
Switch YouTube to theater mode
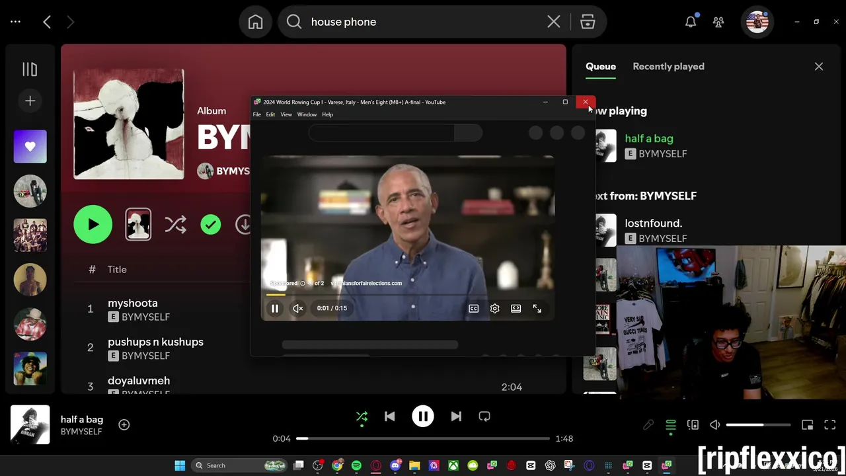516,308
